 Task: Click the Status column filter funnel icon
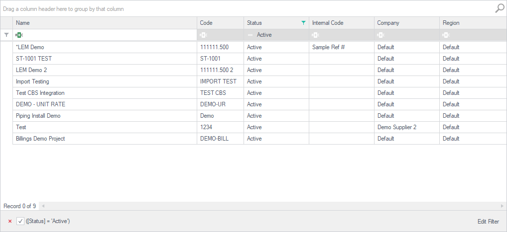tap(303, 23)
